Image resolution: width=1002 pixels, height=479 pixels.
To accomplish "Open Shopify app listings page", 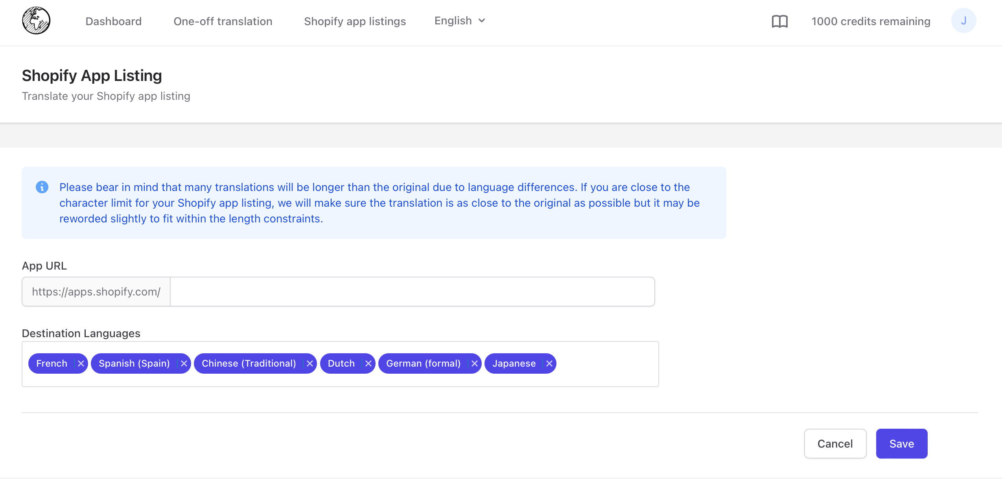I will coord(355,21).
